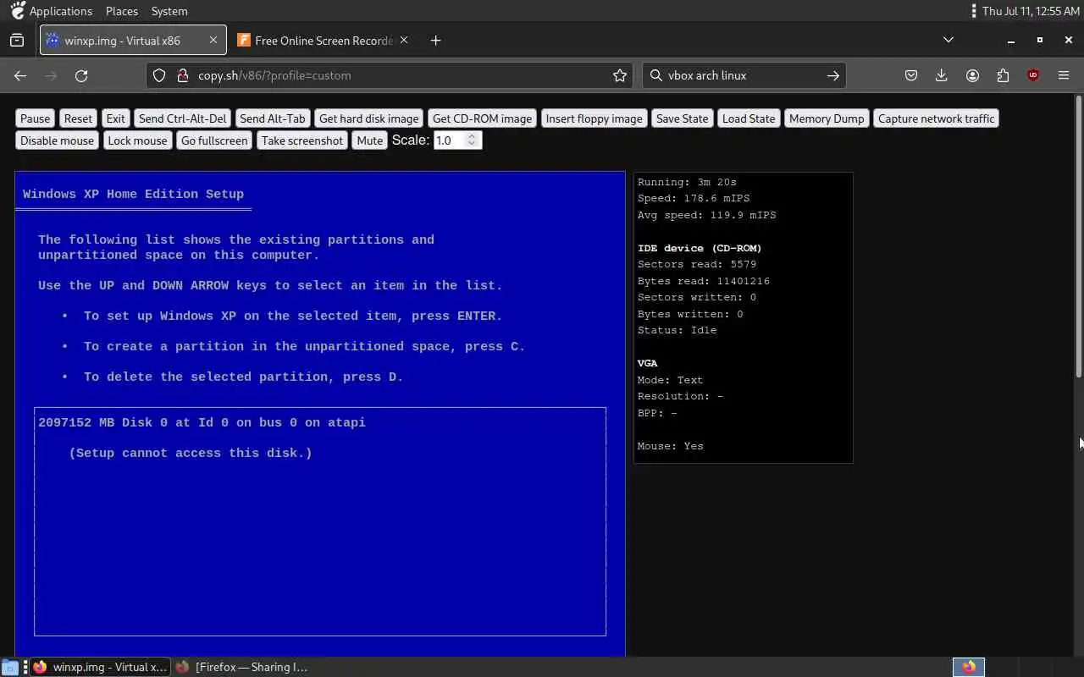This screenshot has height=677, width=1084.
Task: Click Send Ctrl-Alt-Del
Action: tap(183, 118)
